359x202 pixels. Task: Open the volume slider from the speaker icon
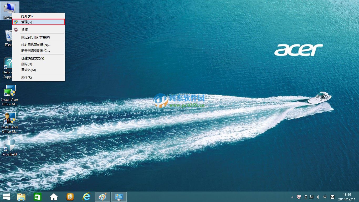tap(317, 197)
